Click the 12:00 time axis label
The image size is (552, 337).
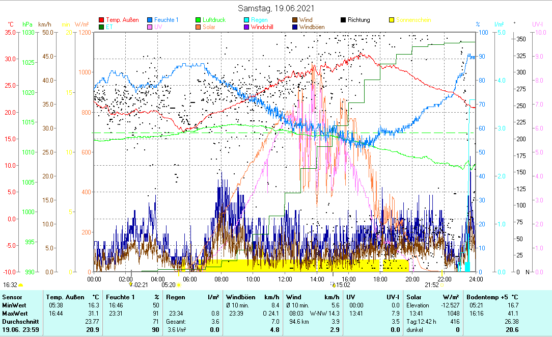285,279
